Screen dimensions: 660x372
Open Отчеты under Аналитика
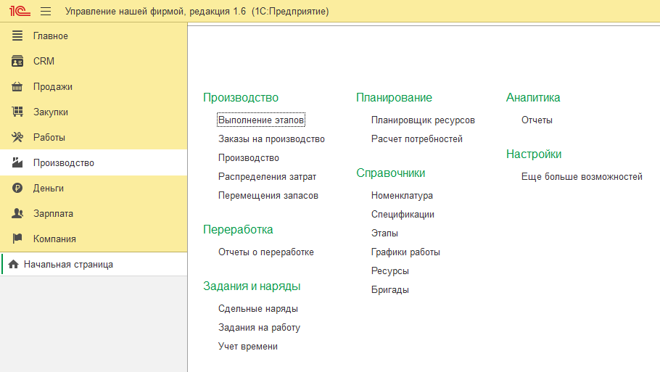click(x=537, y=120)
